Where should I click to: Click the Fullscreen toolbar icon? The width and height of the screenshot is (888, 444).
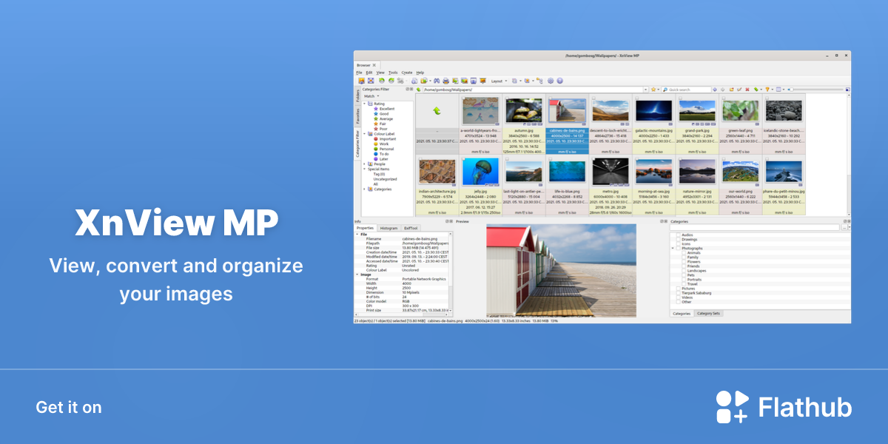click(371, 81)
